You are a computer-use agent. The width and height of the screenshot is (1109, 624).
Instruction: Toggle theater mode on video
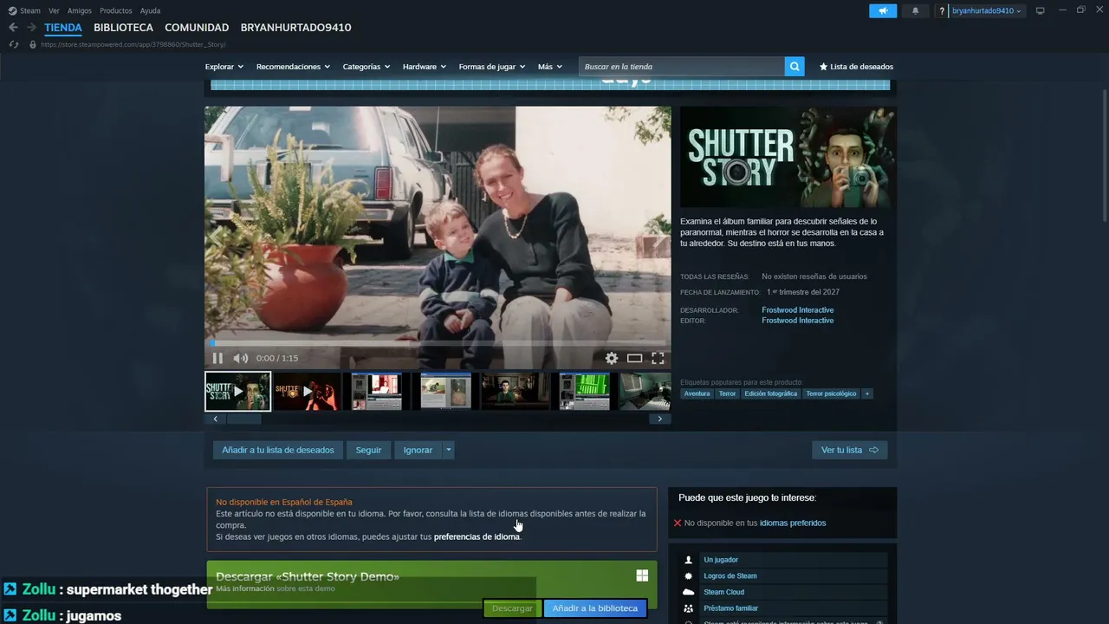click(635, 358)
